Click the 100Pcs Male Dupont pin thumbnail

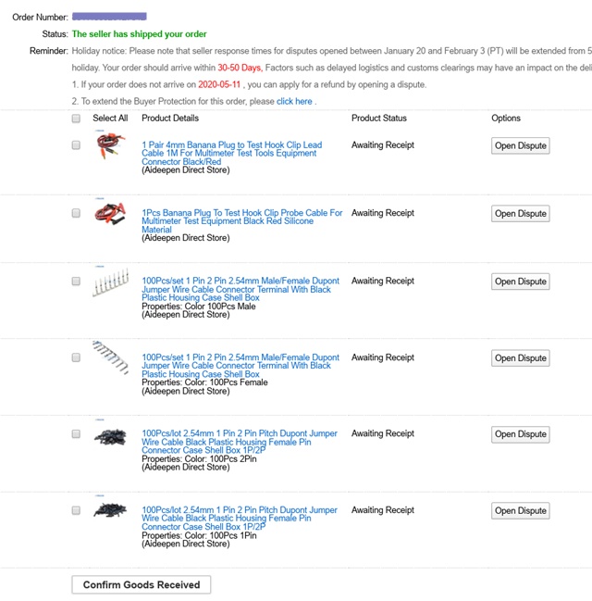[x=110, y=282]
